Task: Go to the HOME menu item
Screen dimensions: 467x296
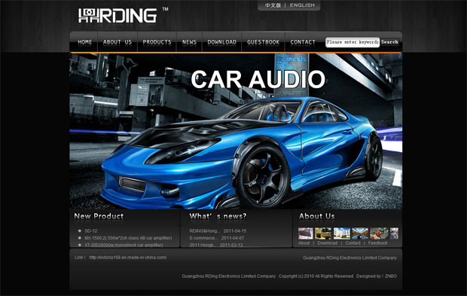Action: 85,42
